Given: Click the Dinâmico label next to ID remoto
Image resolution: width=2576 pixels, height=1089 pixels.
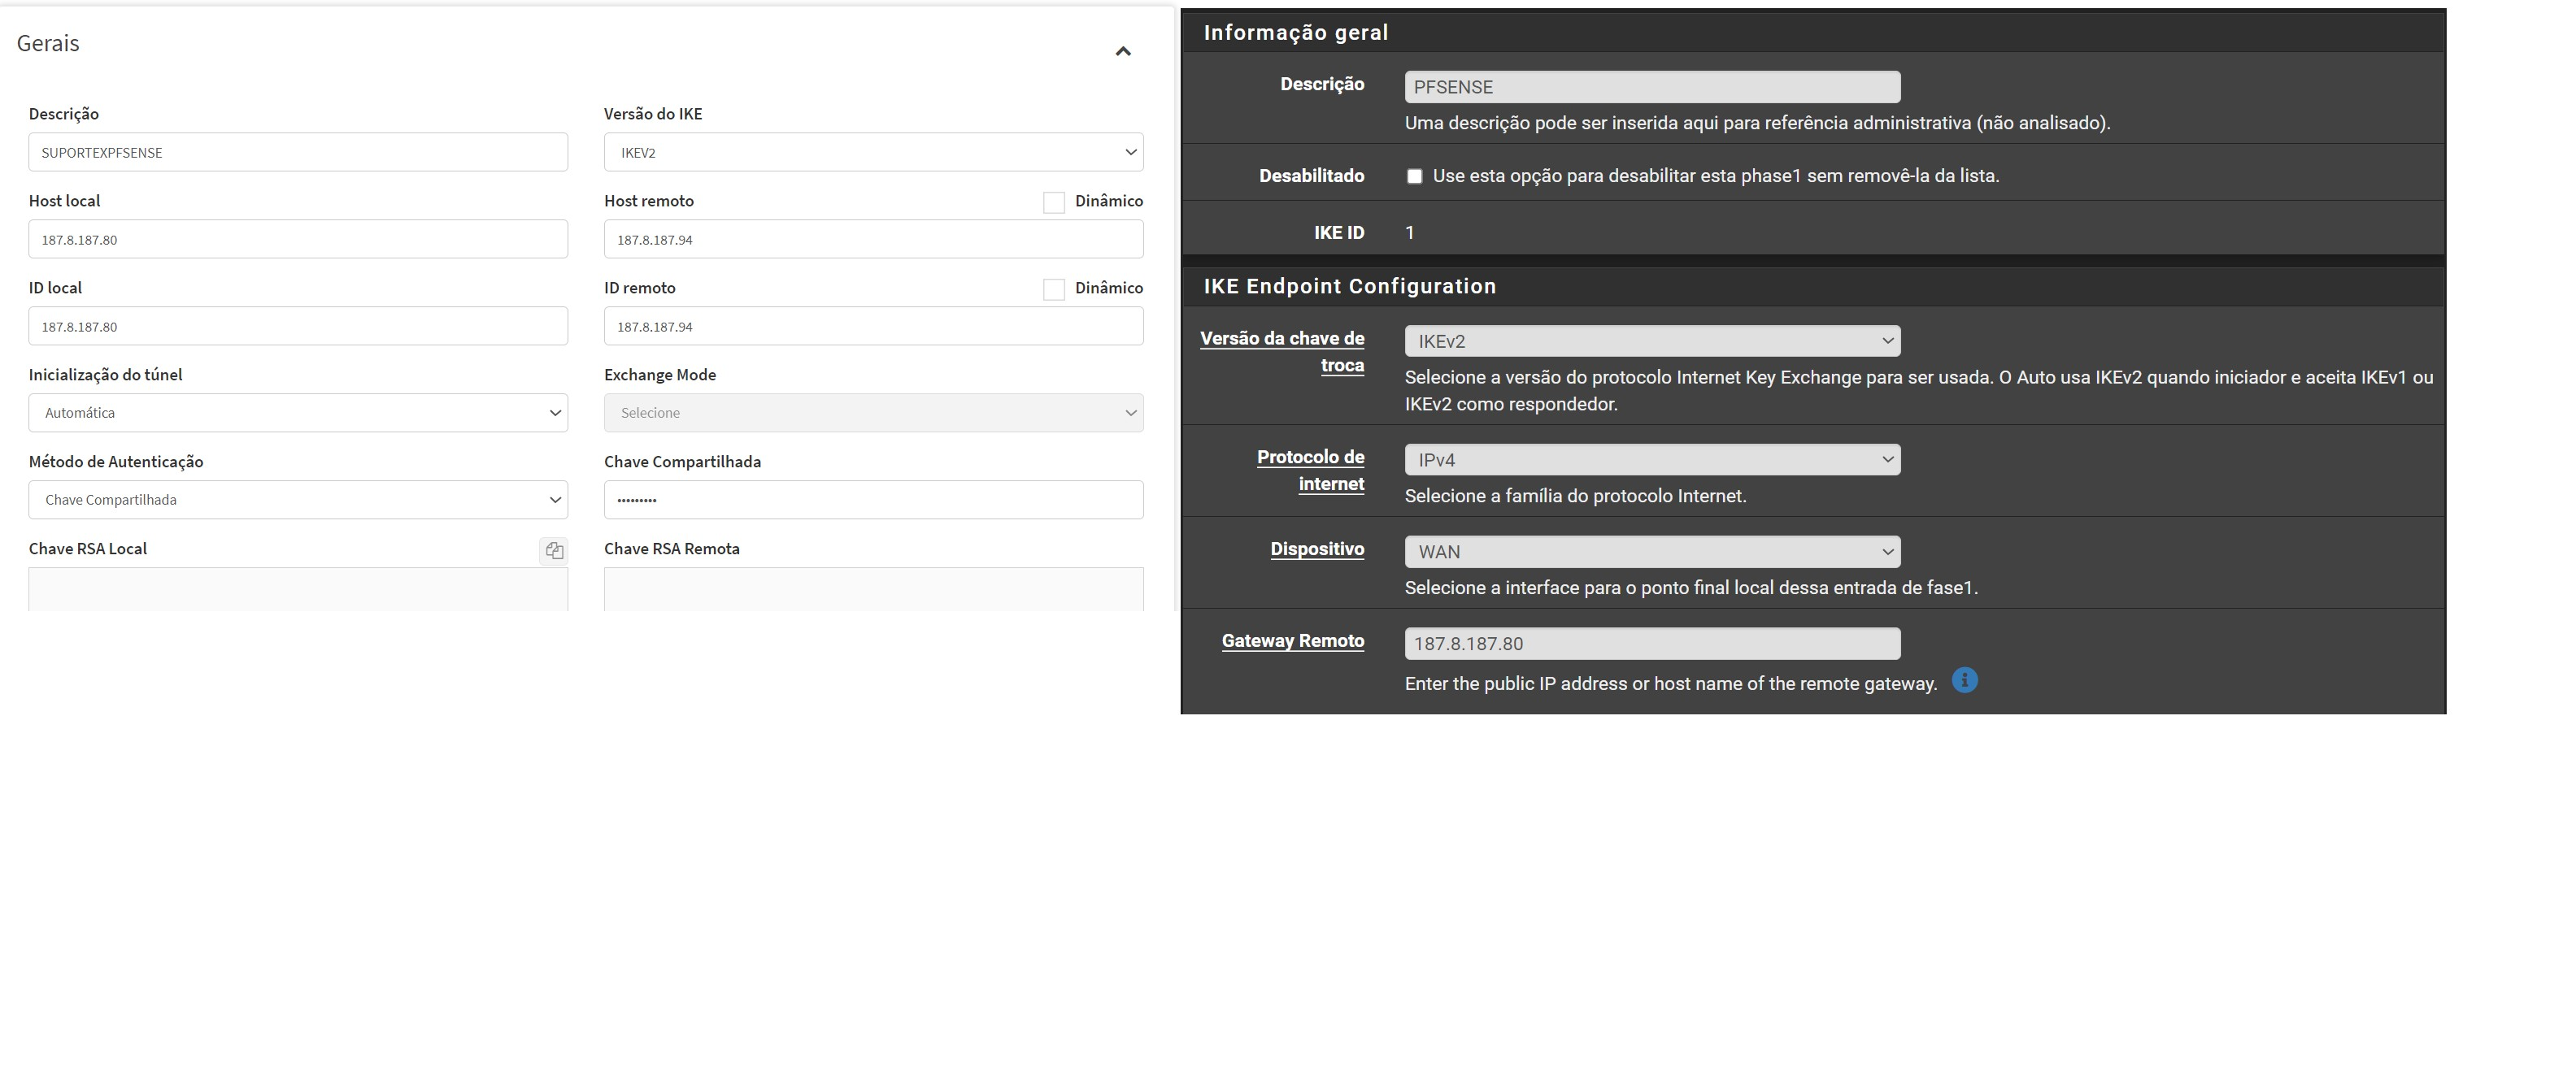Looking at the screenshot, I should [x=1109, y=289].
